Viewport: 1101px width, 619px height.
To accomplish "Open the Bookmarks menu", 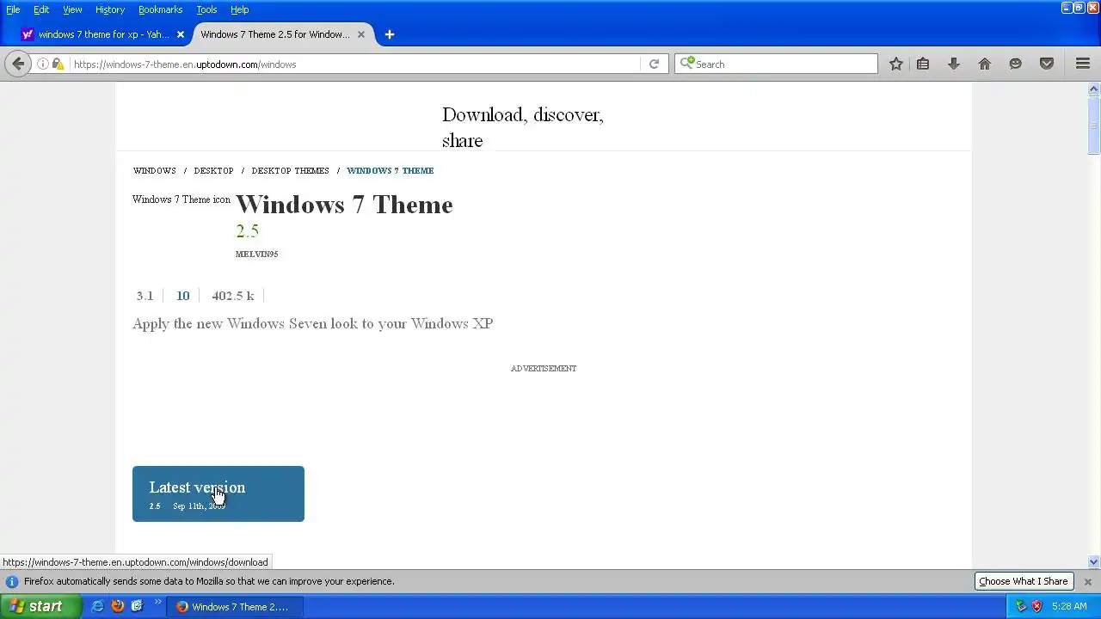I will pos(161,9).
